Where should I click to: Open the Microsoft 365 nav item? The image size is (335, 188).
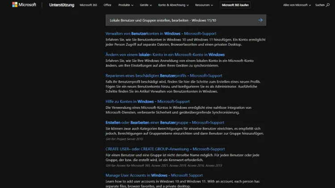[x=88, y=5]
